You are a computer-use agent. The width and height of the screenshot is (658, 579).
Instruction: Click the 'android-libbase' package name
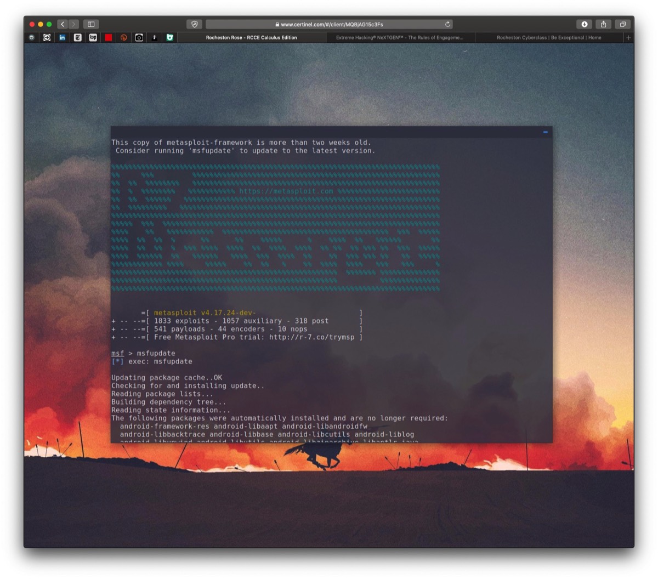point(241,434)
